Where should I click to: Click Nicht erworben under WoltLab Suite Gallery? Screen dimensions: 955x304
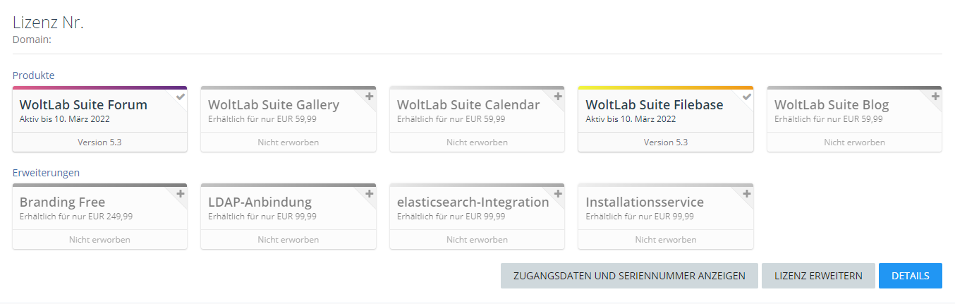coord(288,142)
